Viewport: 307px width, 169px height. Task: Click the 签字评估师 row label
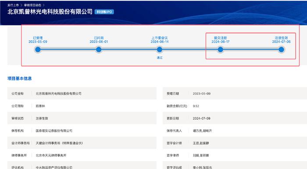(174, 167)
